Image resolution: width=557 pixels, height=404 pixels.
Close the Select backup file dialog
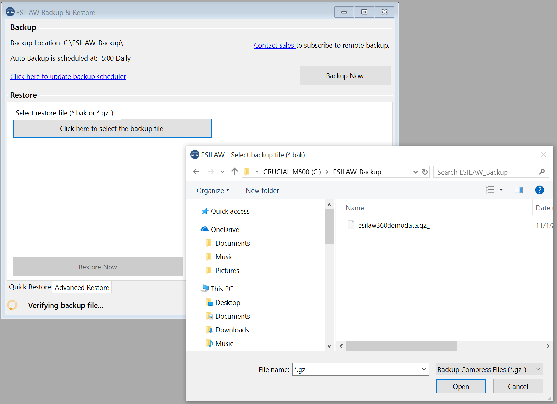544,154
